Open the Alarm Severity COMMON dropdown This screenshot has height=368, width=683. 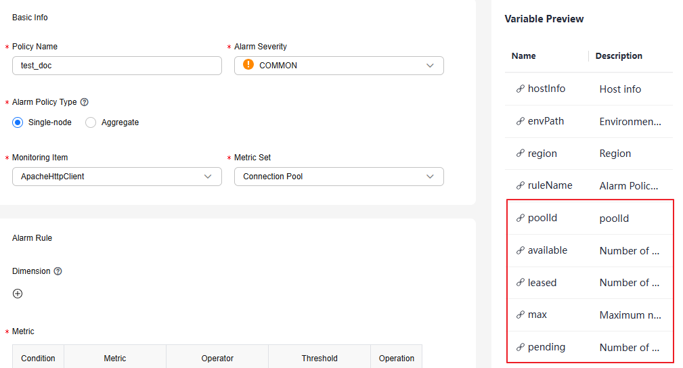339,66
